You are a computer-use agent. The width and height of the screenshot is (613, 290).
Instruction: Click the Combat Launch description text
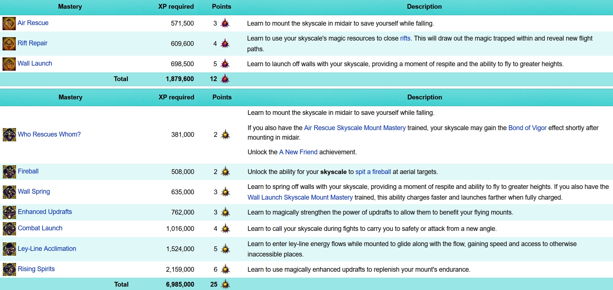tap(372, 229)
